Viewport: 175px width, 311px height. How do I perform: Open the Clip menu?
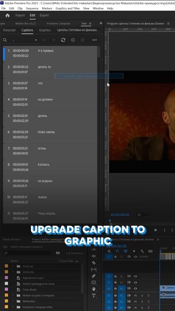[20, 8]
